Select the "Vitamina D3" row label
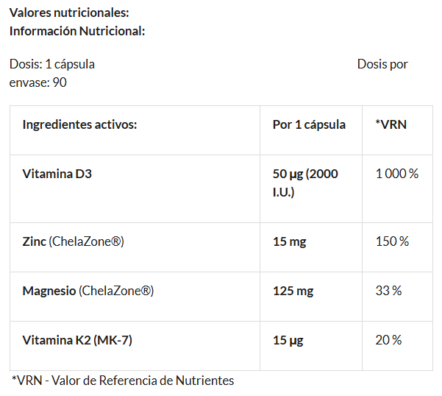This screenshot has height=396, width=442. [x=57, y=174]
